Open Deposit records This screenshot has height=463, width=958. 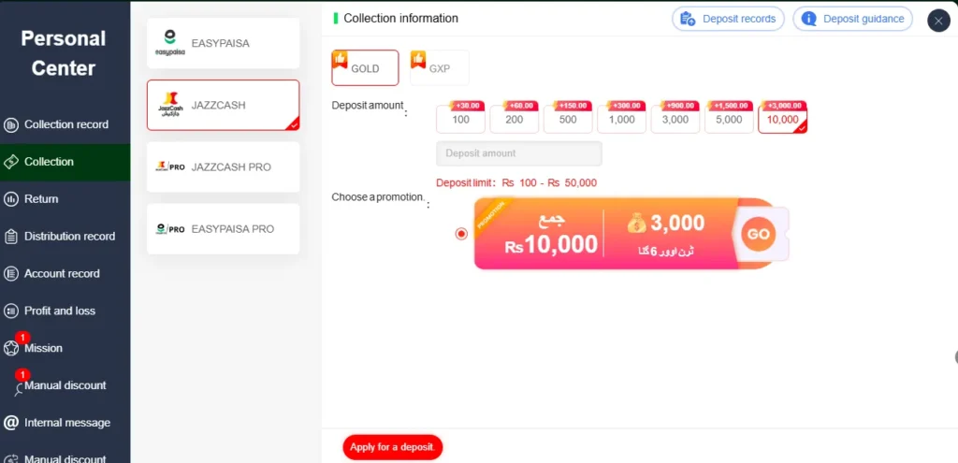pyautogui.click(x=728, y=19)
